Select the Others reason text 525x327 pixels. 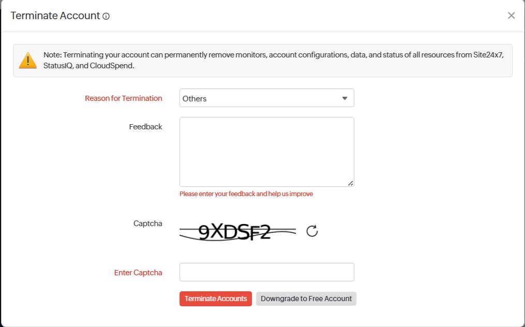click(x=194, y=98)
